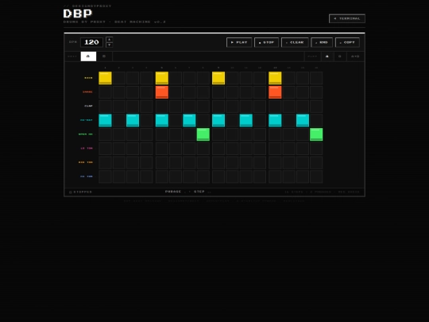Click the LO TOM track label

[87, 149]
